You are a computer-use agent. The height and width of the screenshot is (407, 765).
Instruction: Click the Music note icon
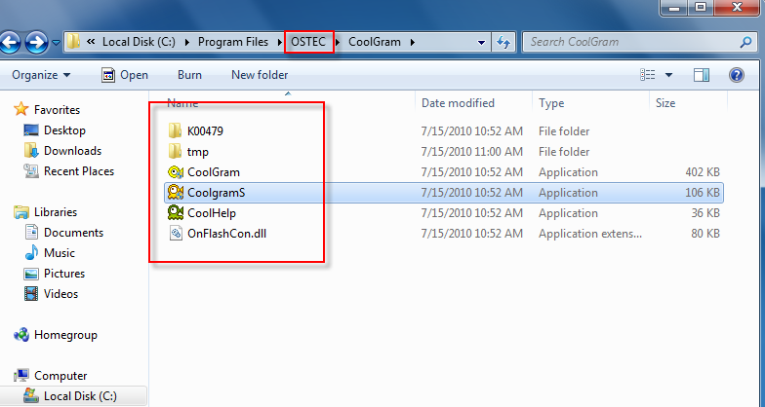[31, 253]
